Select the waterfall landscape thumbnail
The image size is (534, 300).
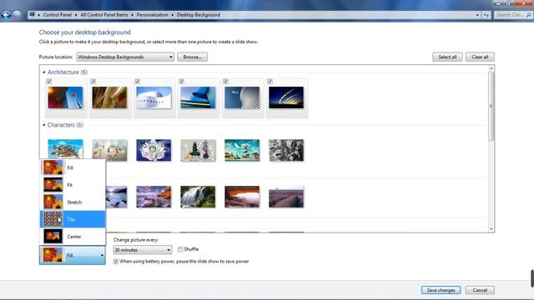198,197
